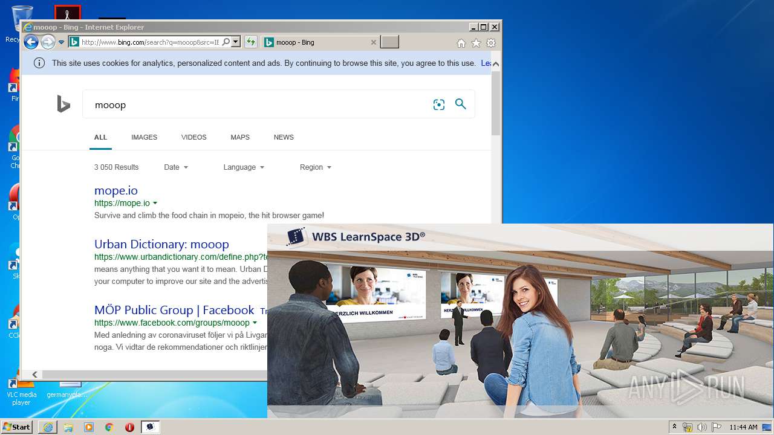Viewport: 774px width, 435px height.
Task: Close the mooop - Bing tab
Action: pos(373,42)
